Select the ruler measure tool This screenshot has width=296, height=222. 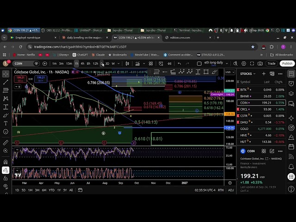6,142
